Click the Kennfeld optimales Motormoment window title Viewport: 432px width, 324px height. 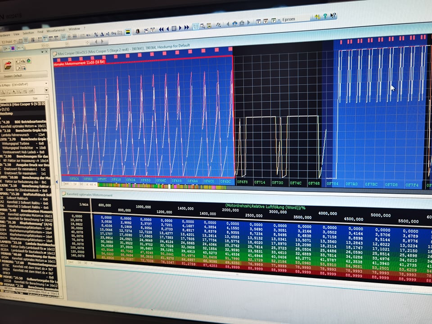click(x=90, y=195)
